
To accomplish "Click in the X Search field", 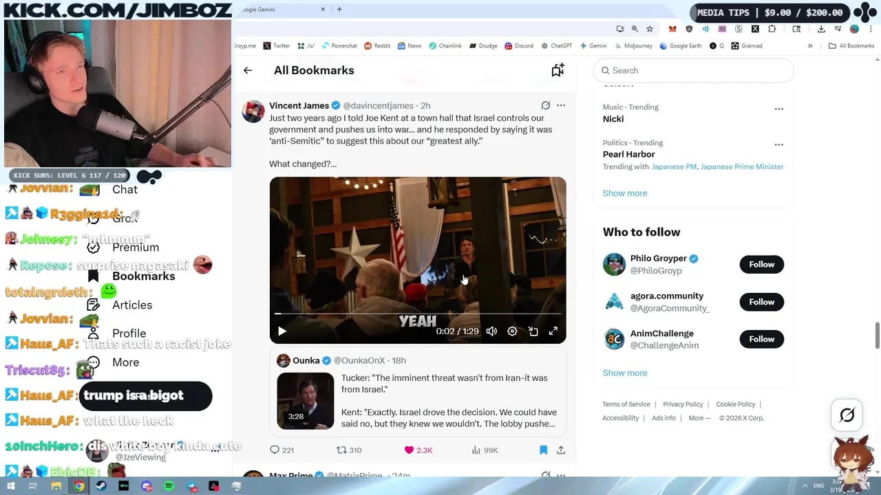I will point(694,70).
